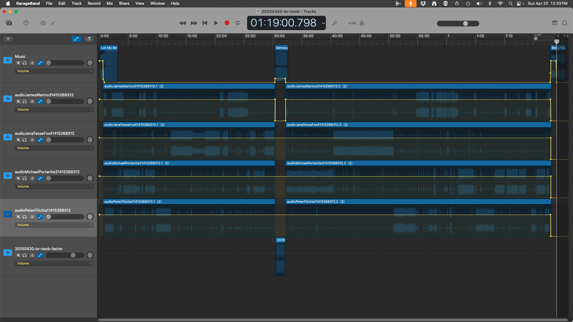Solo the audioJenaTesseFox41415268312 track
The height and width of the screenshot is (322, 573).
(x=25, y=140)
